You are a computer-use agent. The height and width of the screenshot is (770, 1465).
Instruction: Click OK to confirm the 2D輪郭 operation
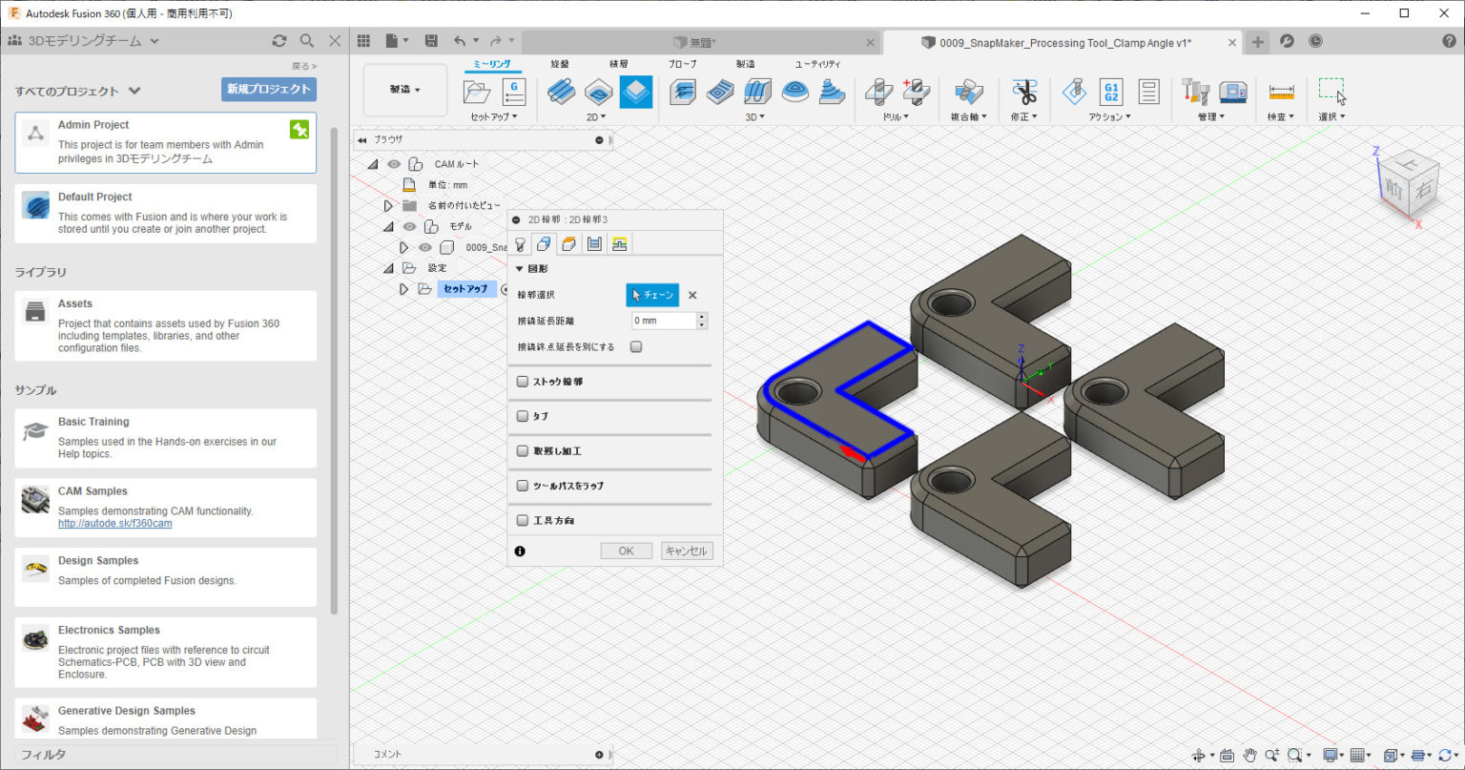pyautogui.click(x=625, y=551)
